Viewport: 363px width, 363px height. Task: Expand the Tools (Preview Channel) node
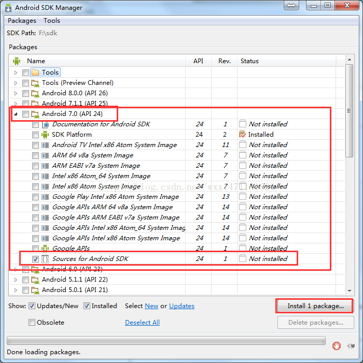point(16,83)
